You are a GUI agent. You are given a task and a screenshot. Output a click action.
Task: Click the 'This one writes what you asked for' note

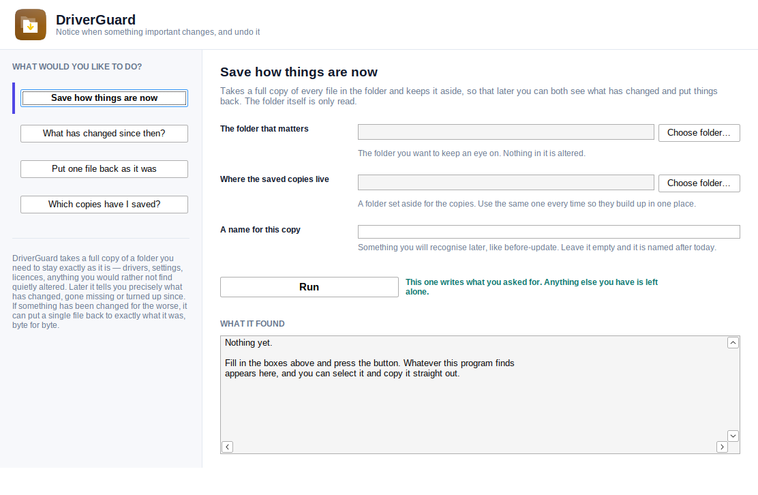pyautogui.click(x=531, y=287)
